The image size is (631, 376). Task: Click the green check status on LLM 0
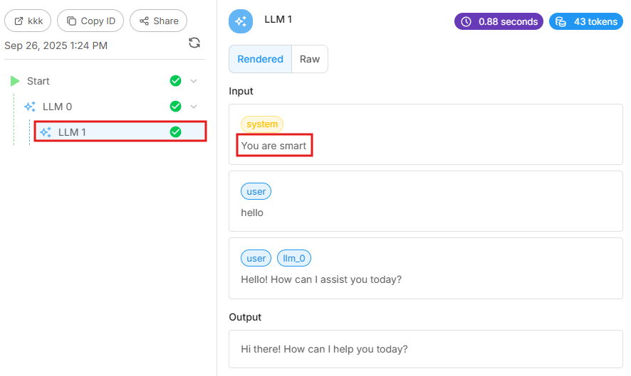pyautogui.click(x=175, y=107)
